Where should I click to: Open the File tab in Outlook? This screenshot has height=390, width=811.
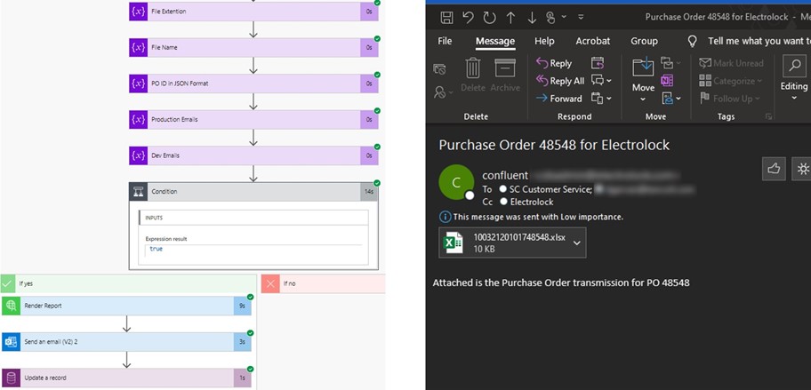click(445, 41)
